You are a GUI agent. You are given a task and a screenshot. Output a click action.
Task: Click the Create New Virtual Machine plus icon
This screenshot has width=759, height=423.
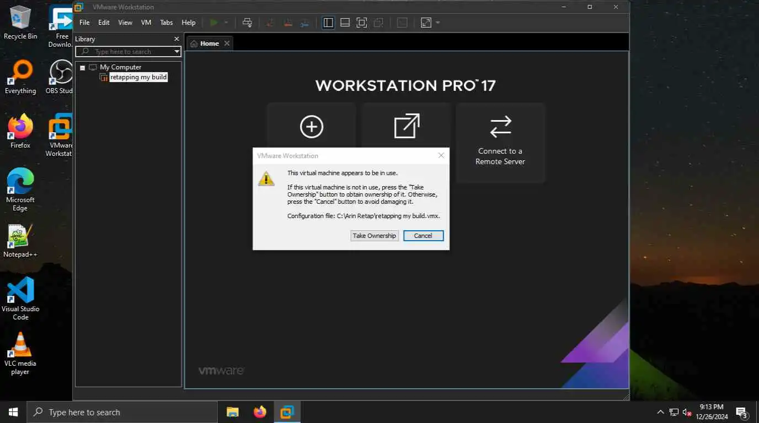point(312,127)
